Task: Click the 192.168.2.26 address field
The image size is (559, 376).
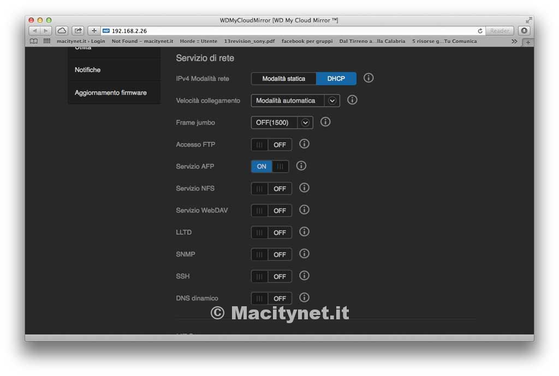Action: tap(293, 31)
